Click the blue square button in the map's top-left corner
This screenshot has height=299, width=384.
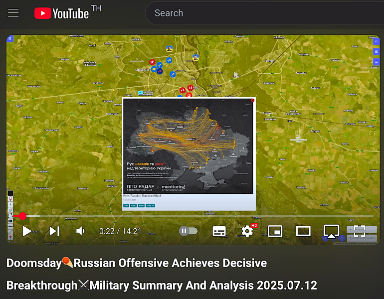(x=10, y=38)
